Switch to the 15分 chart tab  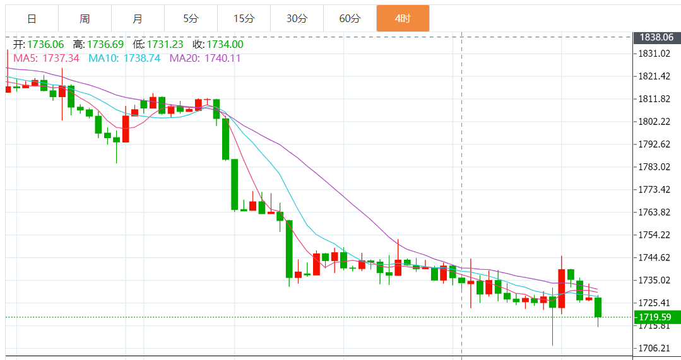click(244, 19)
